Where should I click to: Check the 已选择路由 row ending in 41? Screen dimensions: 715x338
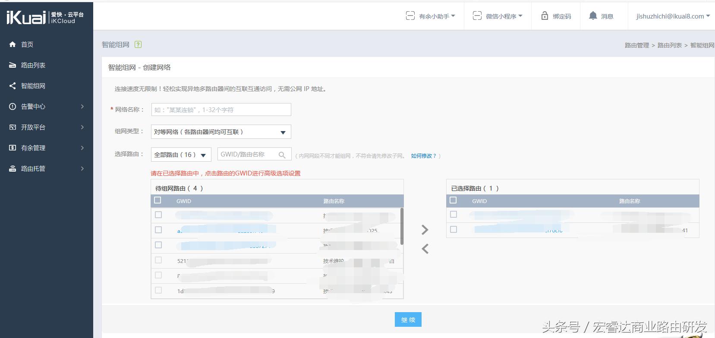453,229
